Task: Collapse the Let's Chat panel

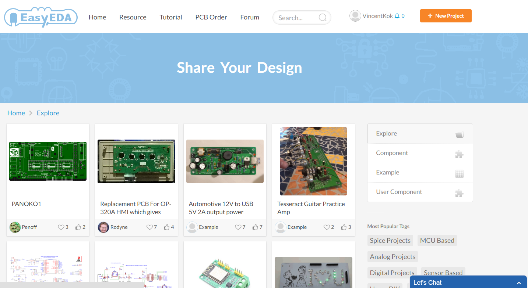Action: point(519,282)
